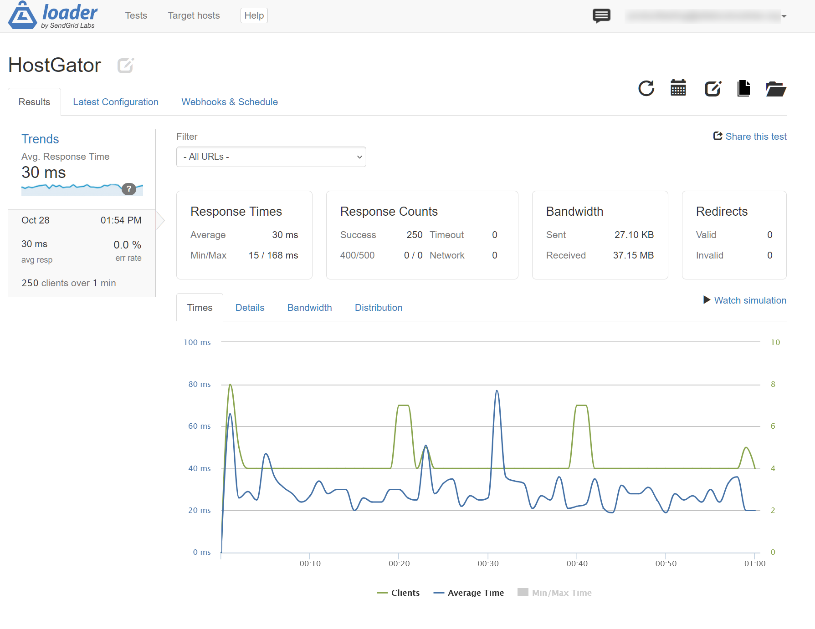815x629 pixels.
Task: Open the schedule calendar icon
Action: pyautogui.click(x=678, y=88)
